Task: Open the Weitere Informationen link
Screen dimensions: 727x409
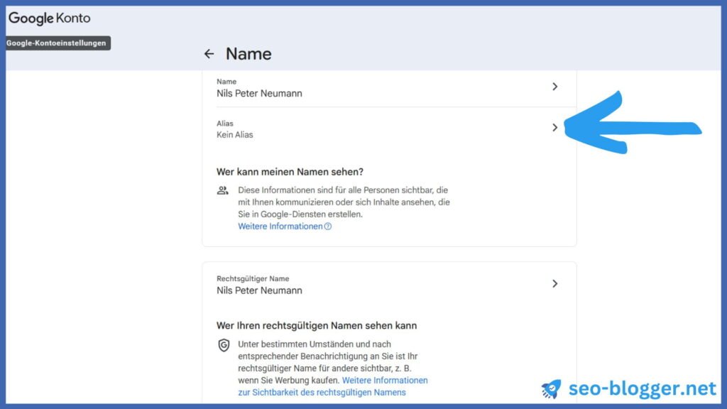Action: (x=280, y=227)
